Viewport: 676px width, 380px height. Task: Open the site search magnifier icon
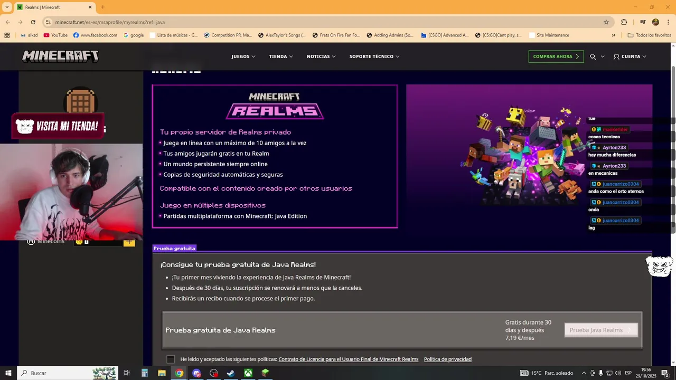[593, 56]
